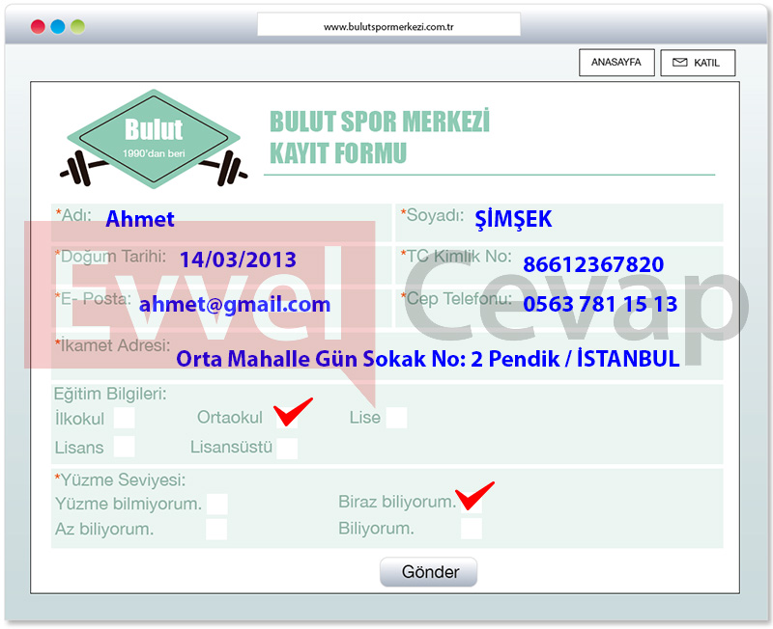This screenshot has height=629, width=773.
Task: Click the red window close dot
Action: click(38, 27)
